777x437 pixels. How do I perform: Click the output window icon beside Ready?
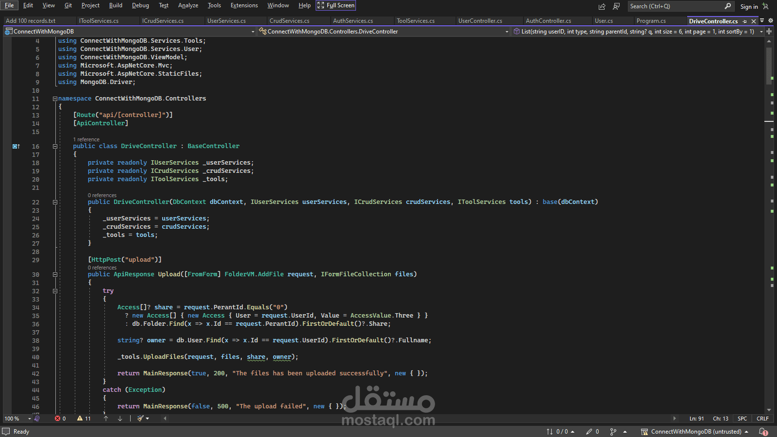tap(6, 432)
